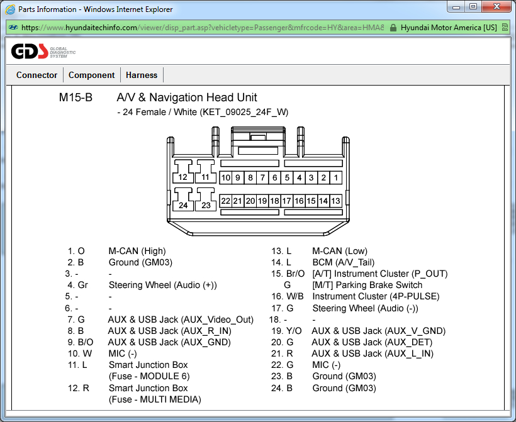Click '[A/T] Instrument Cluster (P_OUT)' entry
The height and width of the screenshot is (422, 516).
[x=380, y=274]
